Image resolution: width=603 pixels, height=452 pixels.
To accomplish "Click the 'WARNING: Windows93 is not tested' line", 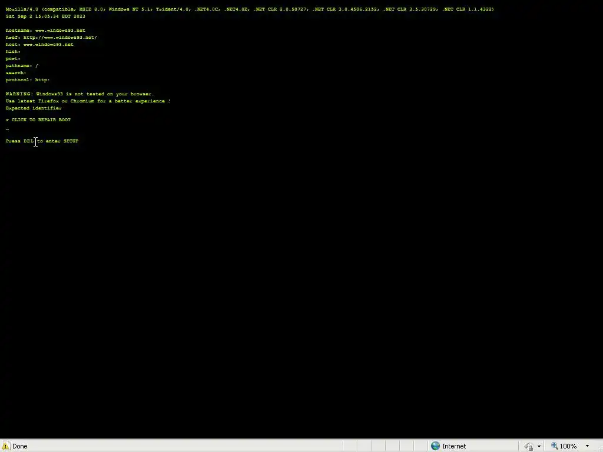I will (x=79, y=94).
